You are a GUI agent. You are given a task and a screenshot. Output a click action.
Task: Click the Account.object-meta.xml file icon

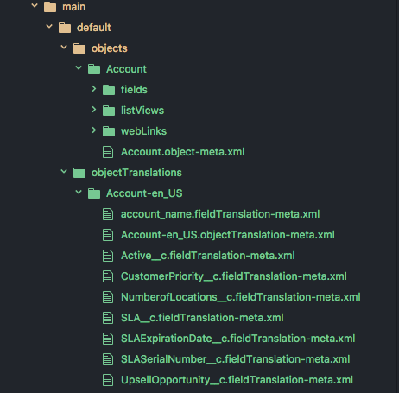(x=108, y=152)
